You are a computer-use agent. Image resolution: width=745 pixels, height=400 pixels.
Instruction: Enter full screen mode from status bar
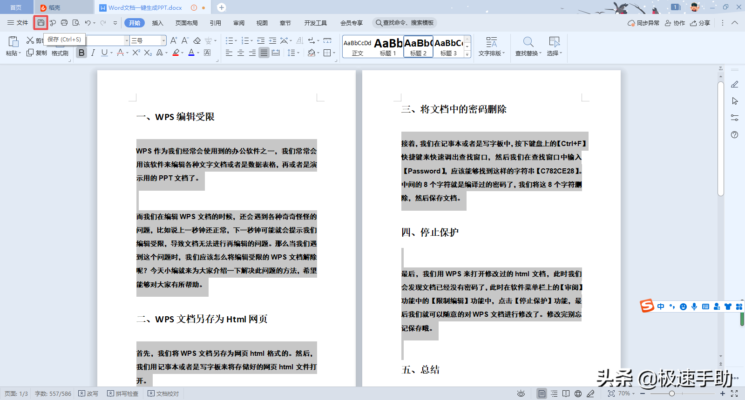[x=734, y=393]
